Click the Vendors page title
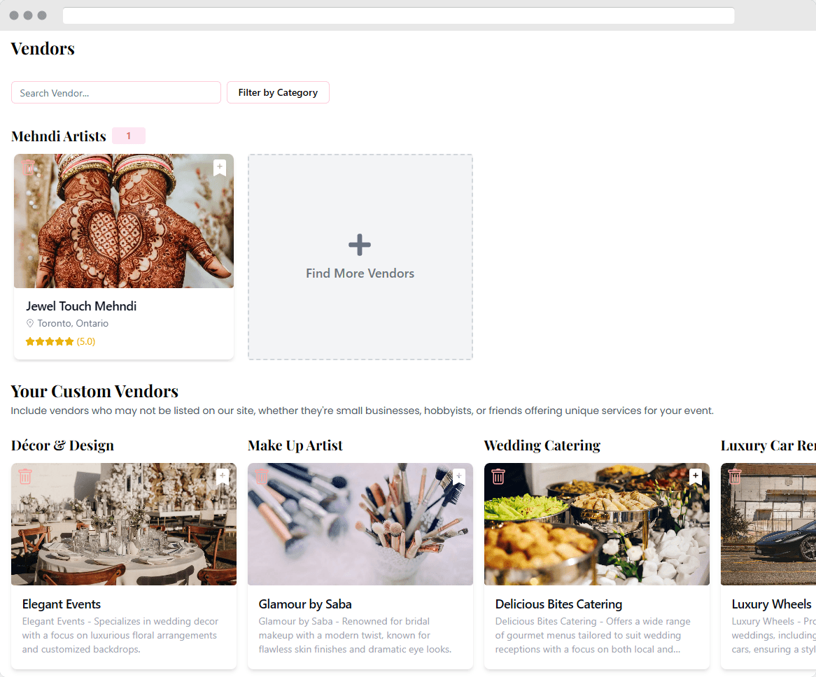816x677 pixels. (43, 49)
